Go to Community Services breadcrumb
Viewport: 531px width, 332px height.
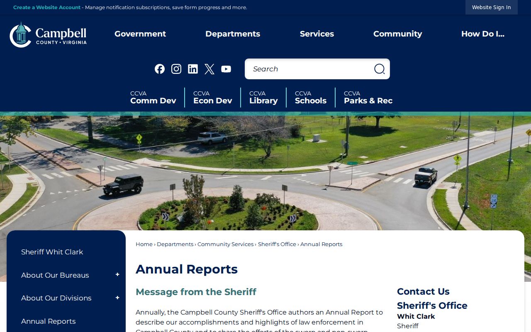click(225, 244)
